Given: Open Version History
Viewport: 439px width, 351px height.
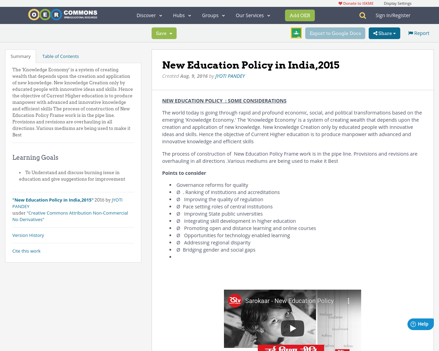Looking at the screenshot, I should tap(28, 235).
